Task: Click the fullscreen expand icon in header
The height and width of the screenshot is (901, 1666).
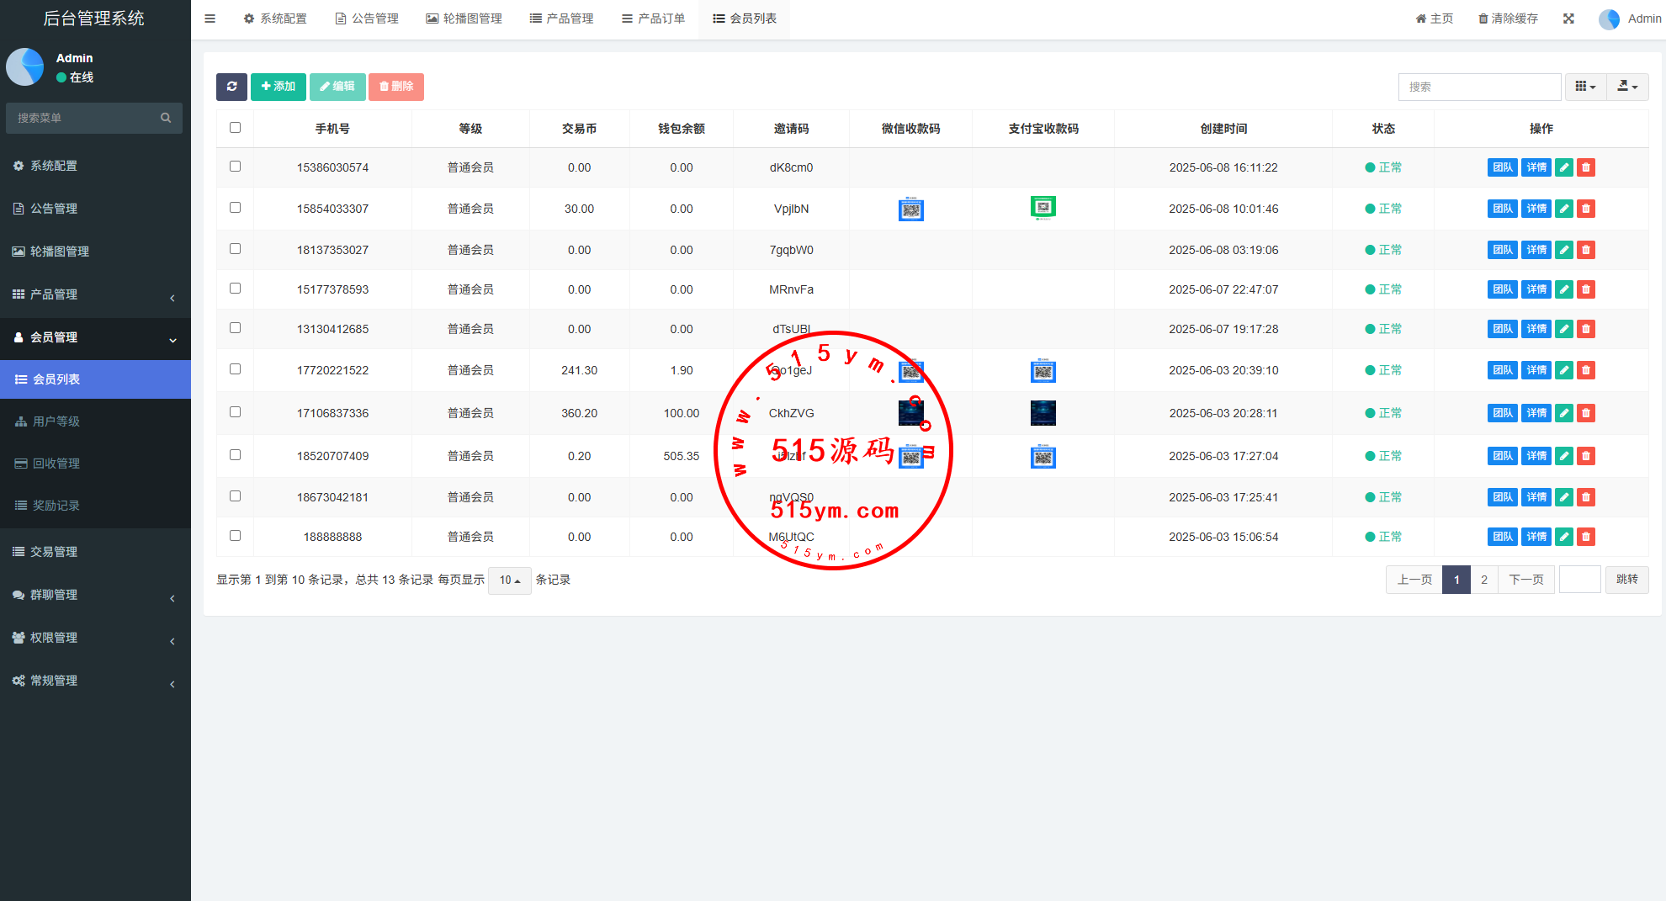Action: click(x=1568, y=19)
